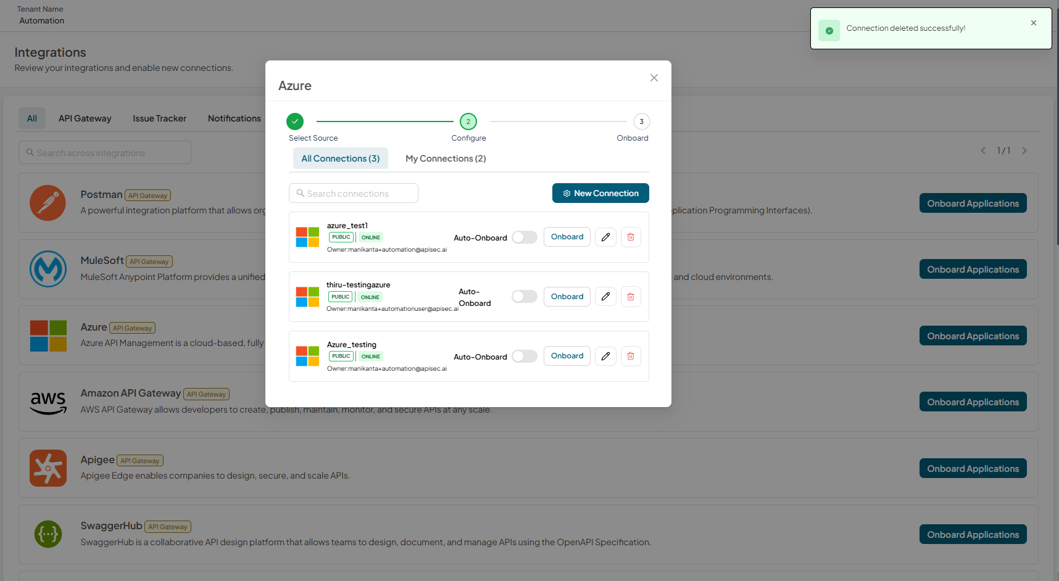Go to previous integrations page chevron

pos(983,150)
